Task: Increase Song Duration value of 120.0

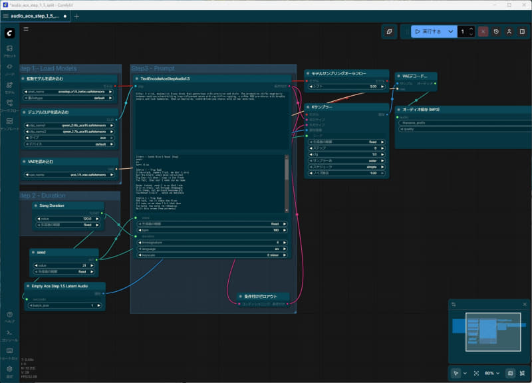Action: point(97,219)
